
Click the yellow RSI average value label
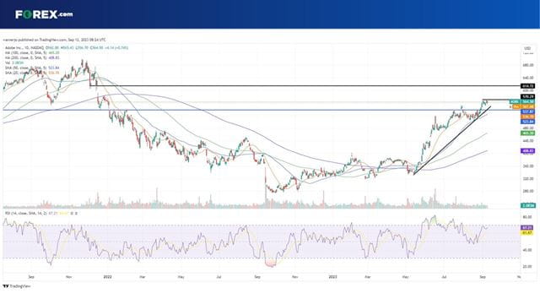pos(527,233)
